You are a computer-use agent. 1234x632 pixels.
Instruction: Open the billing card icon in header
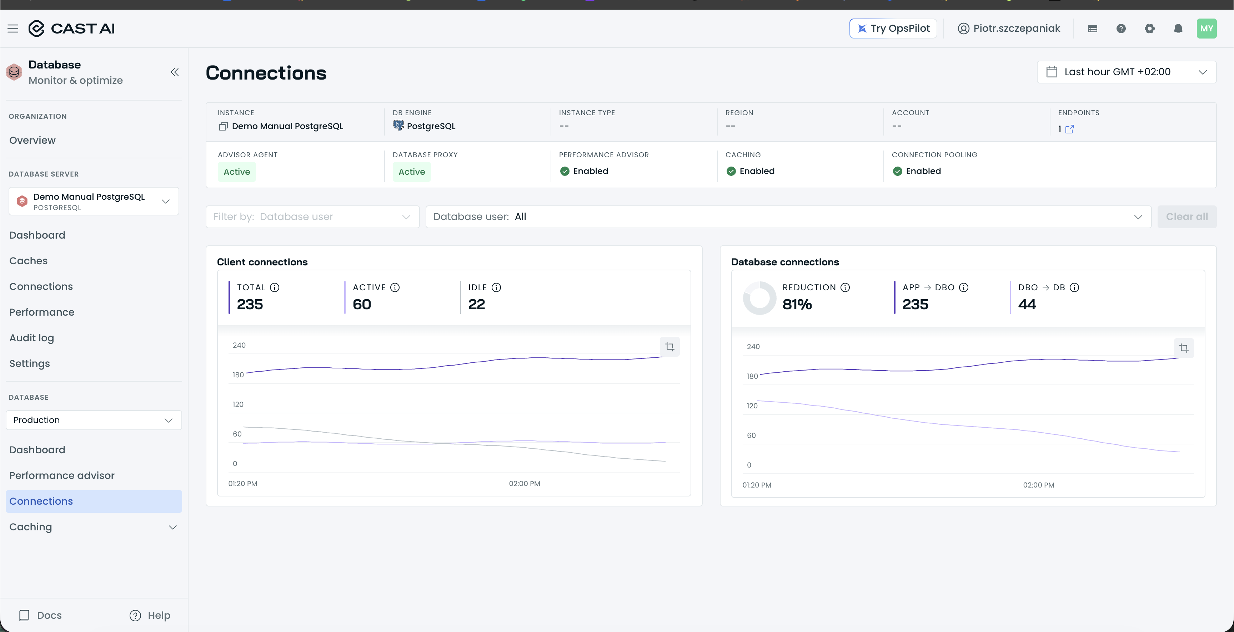coord(1092,29)
